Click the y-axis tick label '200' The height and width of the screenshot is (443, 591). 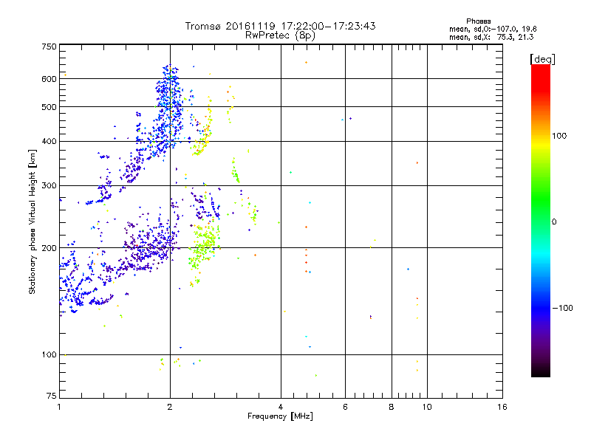coord(49,248)
